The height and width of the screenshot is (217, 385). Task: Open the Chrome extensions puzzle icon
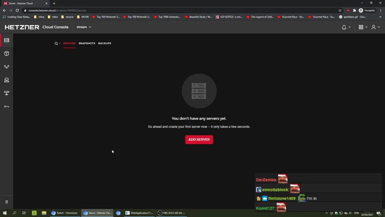pos(354,10)
